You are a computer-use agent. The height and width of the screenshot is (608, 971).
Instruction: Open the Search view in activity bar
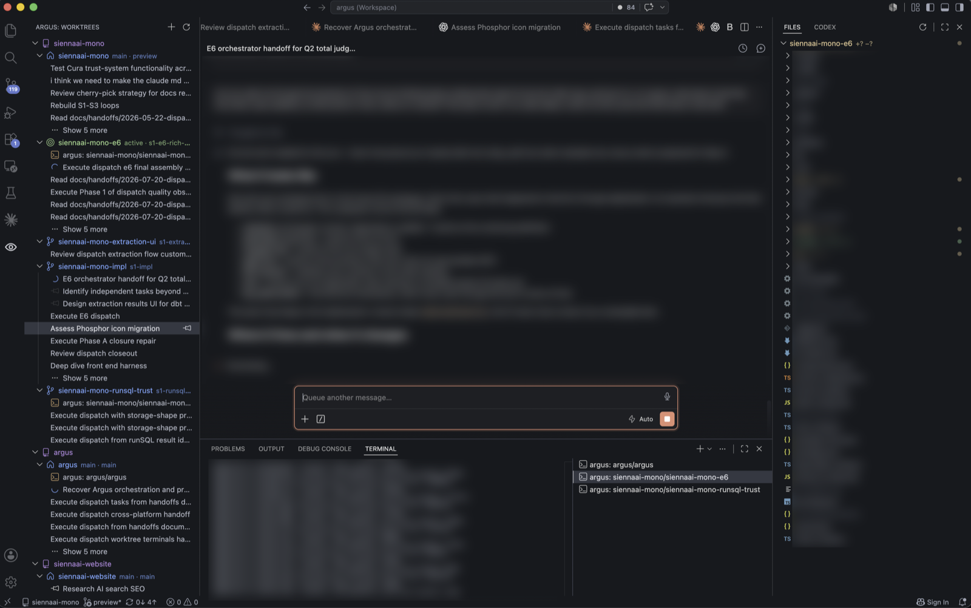coord(10,58)
